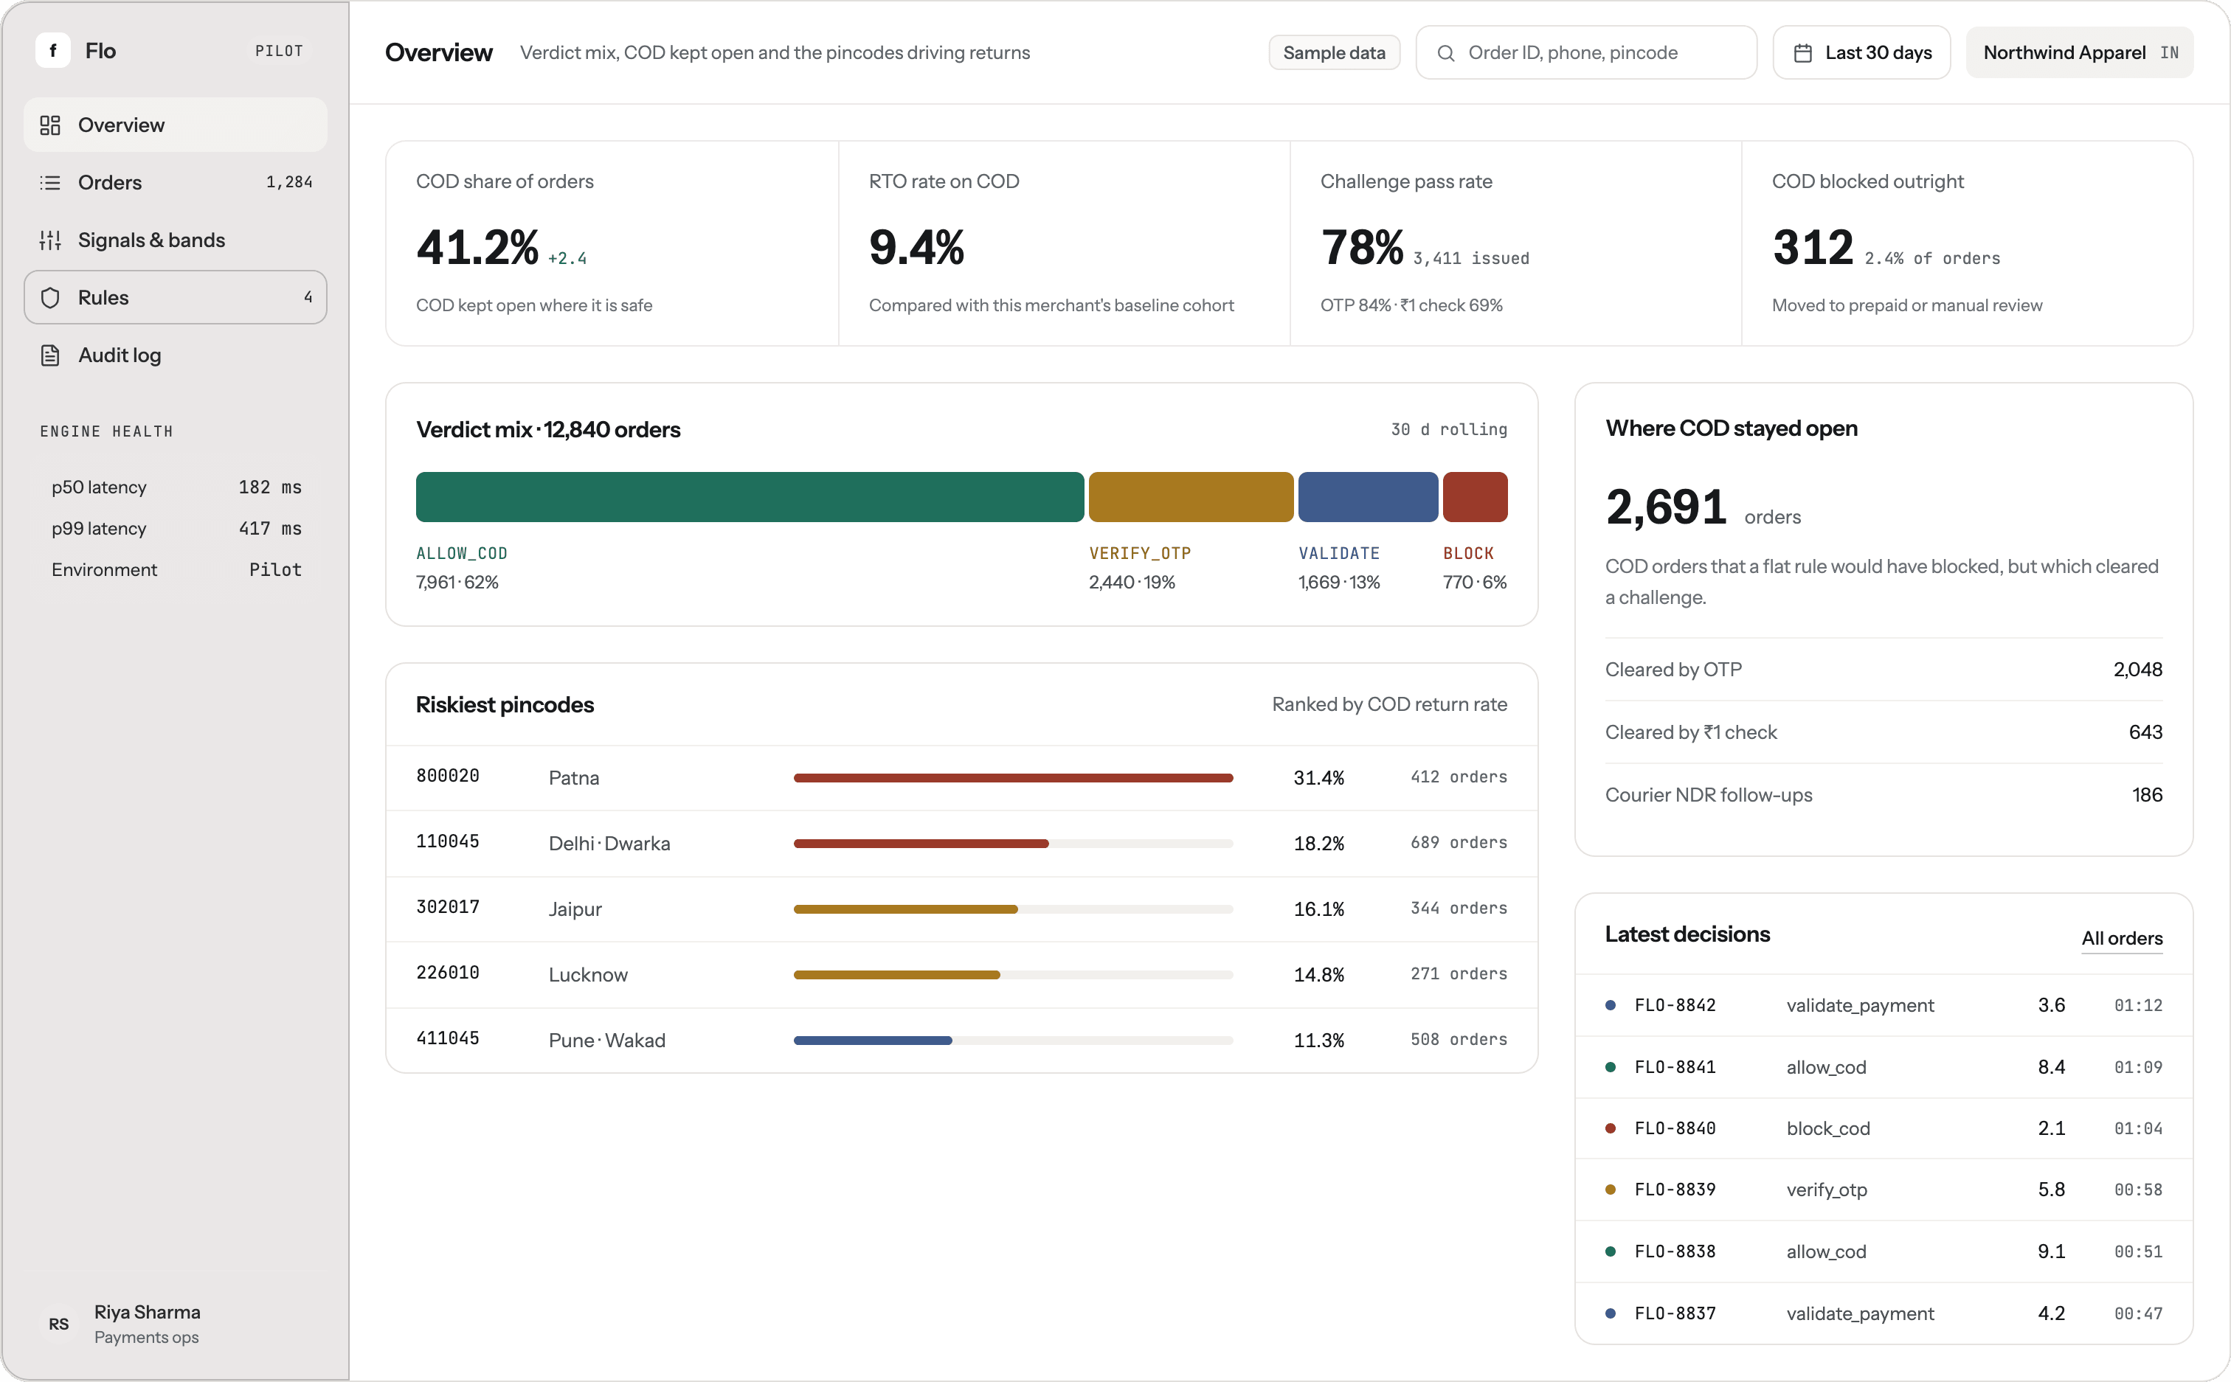Click the Overview grid icon in sidebar
The width and height of the screenshot is (2231, 1382).
click(50, 125)
